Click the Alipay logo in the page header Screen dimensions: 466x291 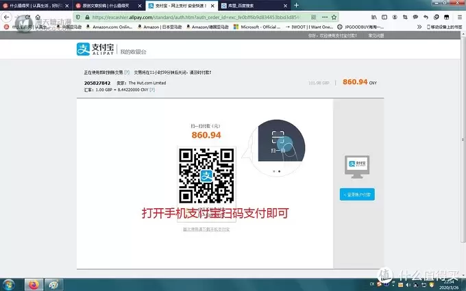point(95,49)
